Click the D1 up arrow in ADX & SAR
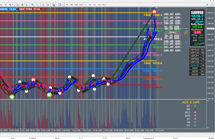The width and height of the screenshot is (215, 139). [x=195, y=125]
